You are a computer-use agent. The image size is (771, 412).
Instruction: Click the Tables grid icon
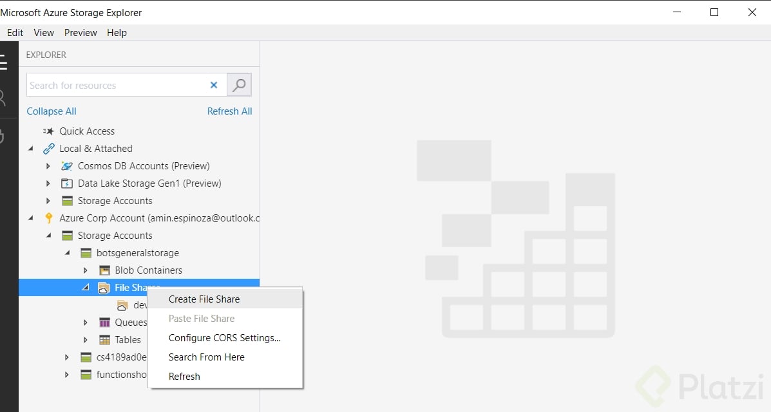coord(105,340)
